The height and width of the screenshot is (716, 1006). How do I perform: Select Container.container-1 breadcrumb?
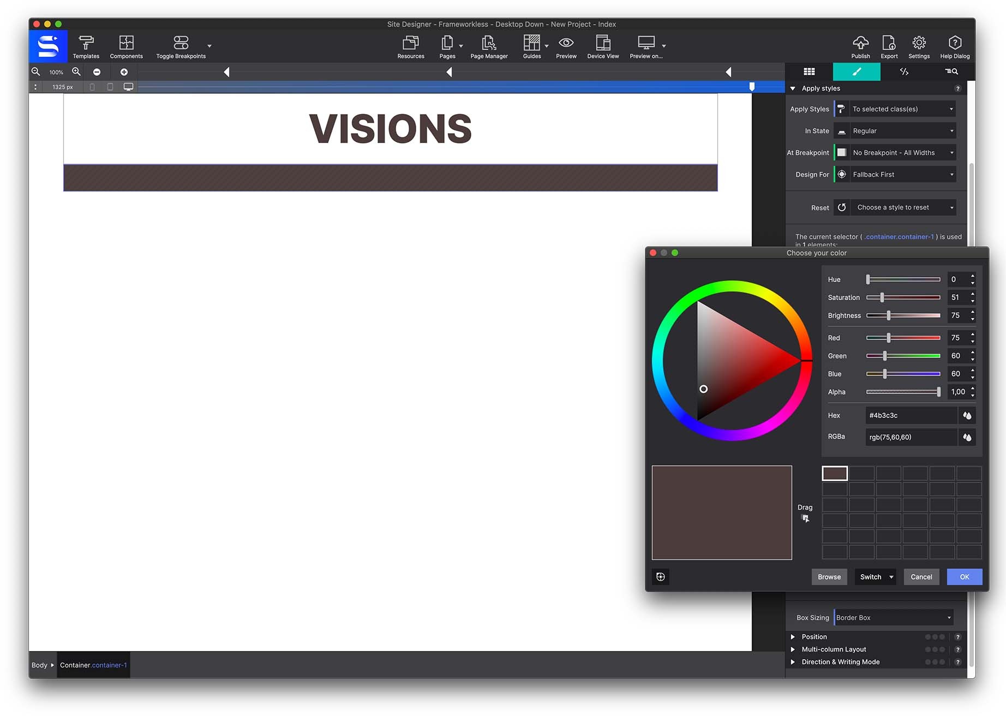pos(93,665)
